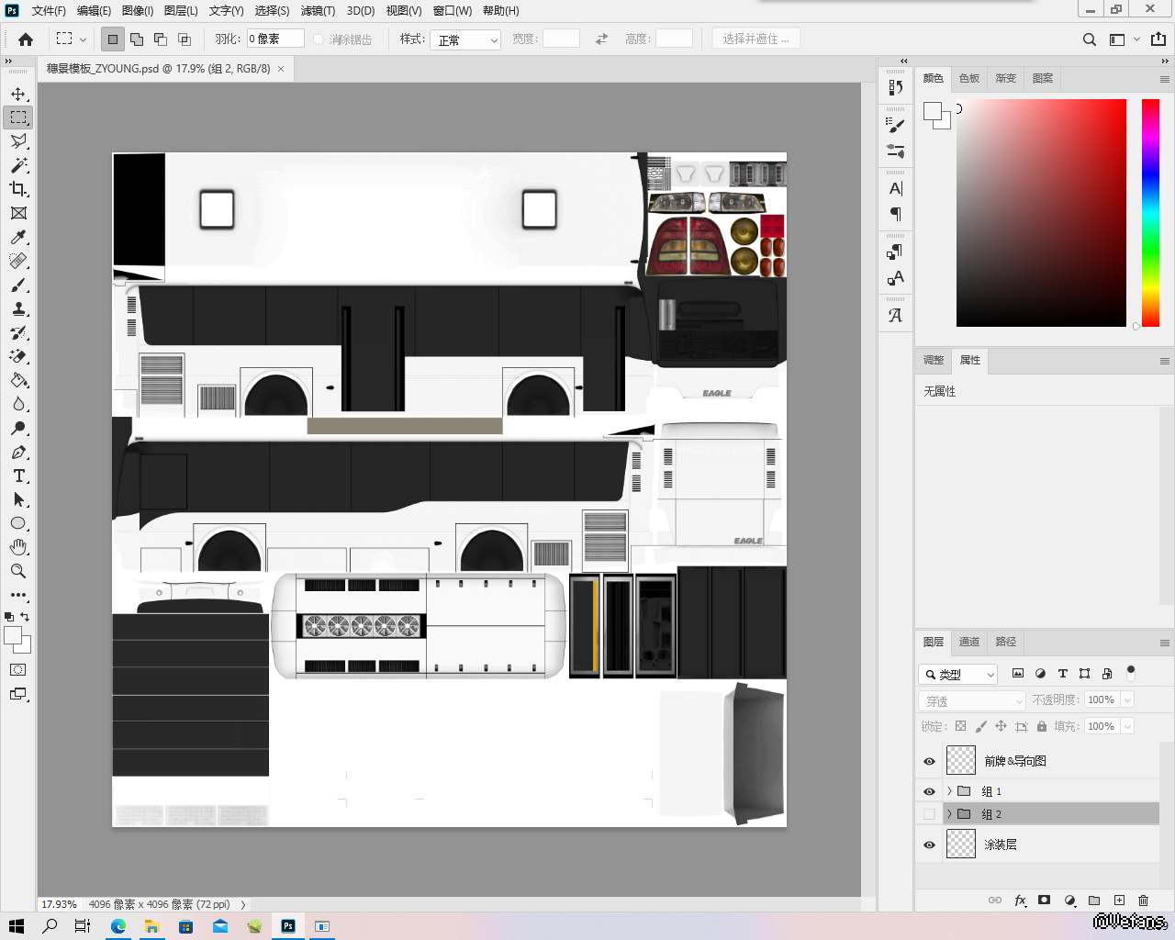Screen dimensions: 1175x940
Task: Select the Hand tool
Action: coord(18,547)
